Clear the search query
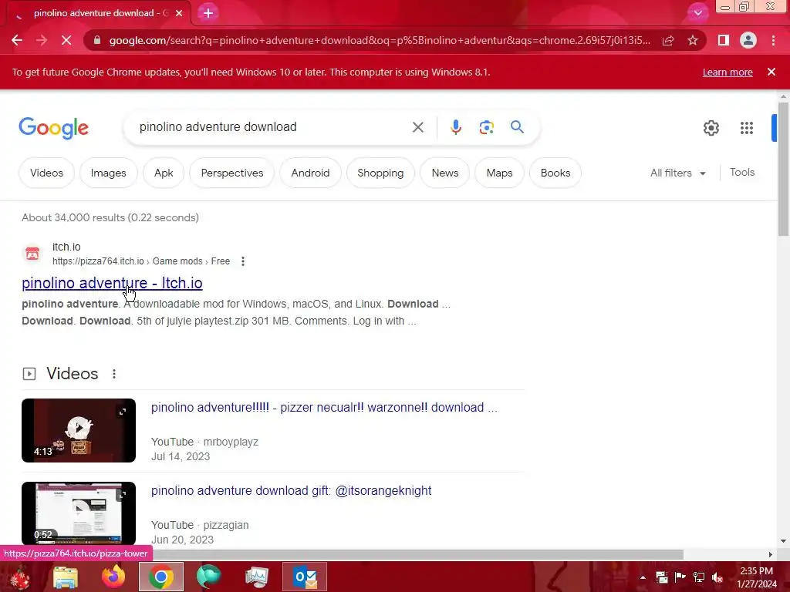The image size is (790, 592). coord(417,127)
